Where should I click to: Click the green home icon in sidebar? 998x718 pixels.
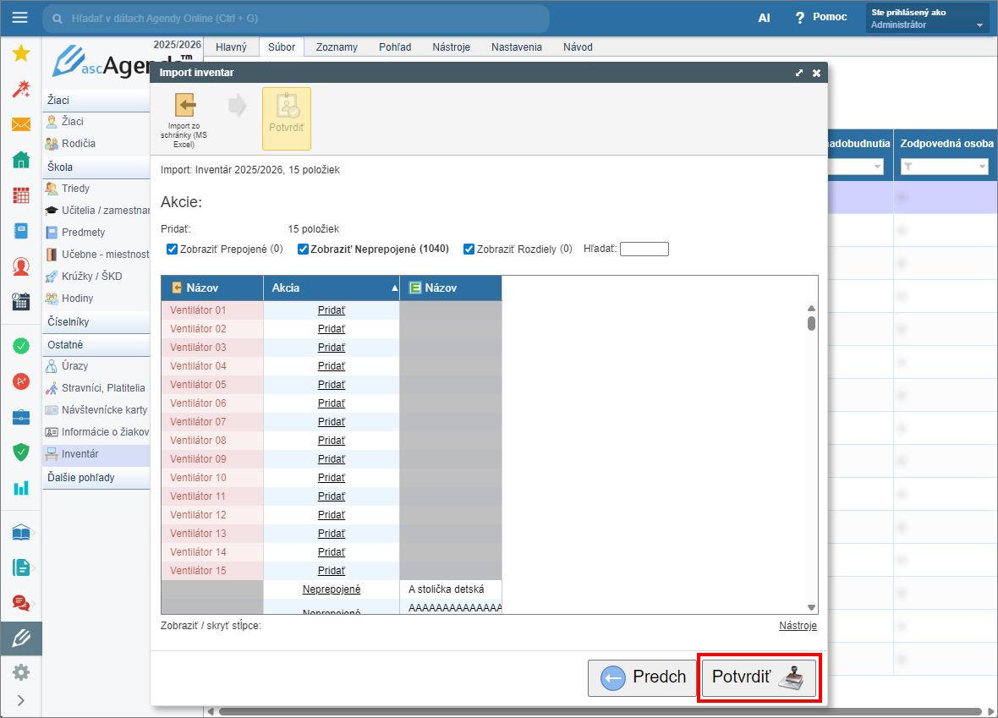[21, 161]
